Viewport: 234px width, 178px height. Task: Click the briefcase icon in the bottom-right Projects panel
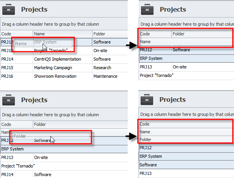coord(147,99)
